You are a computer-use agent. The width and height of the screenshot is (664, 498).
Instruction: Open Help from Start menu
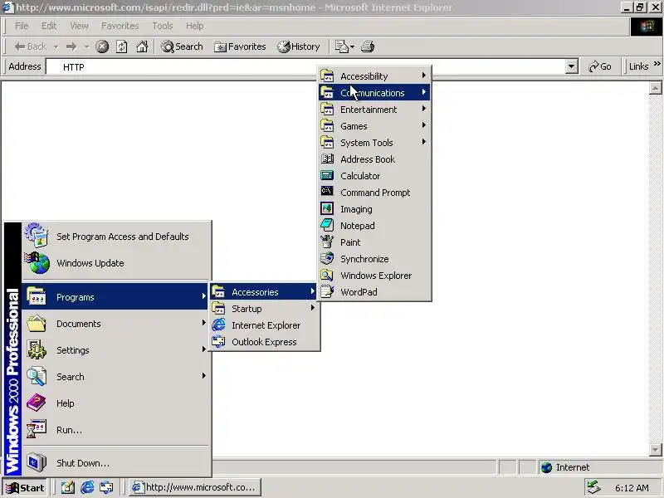[115, 403]
